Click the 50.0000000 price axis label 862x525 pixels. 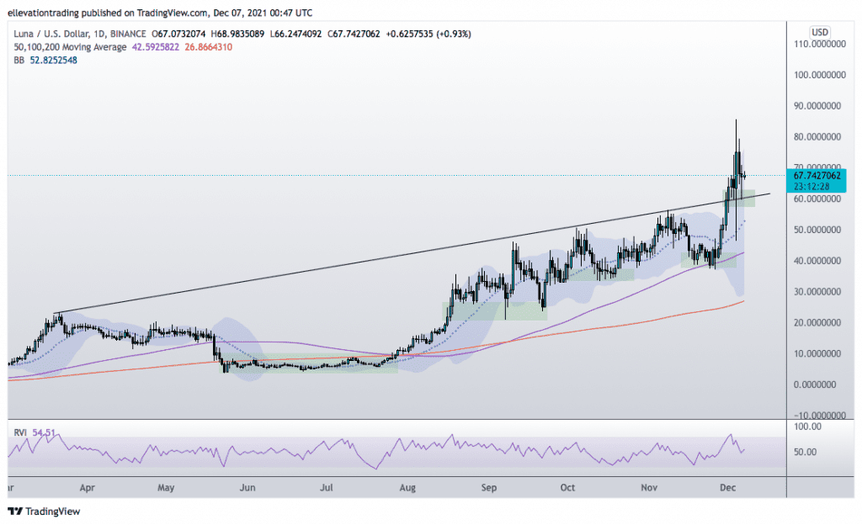point(817,230)
